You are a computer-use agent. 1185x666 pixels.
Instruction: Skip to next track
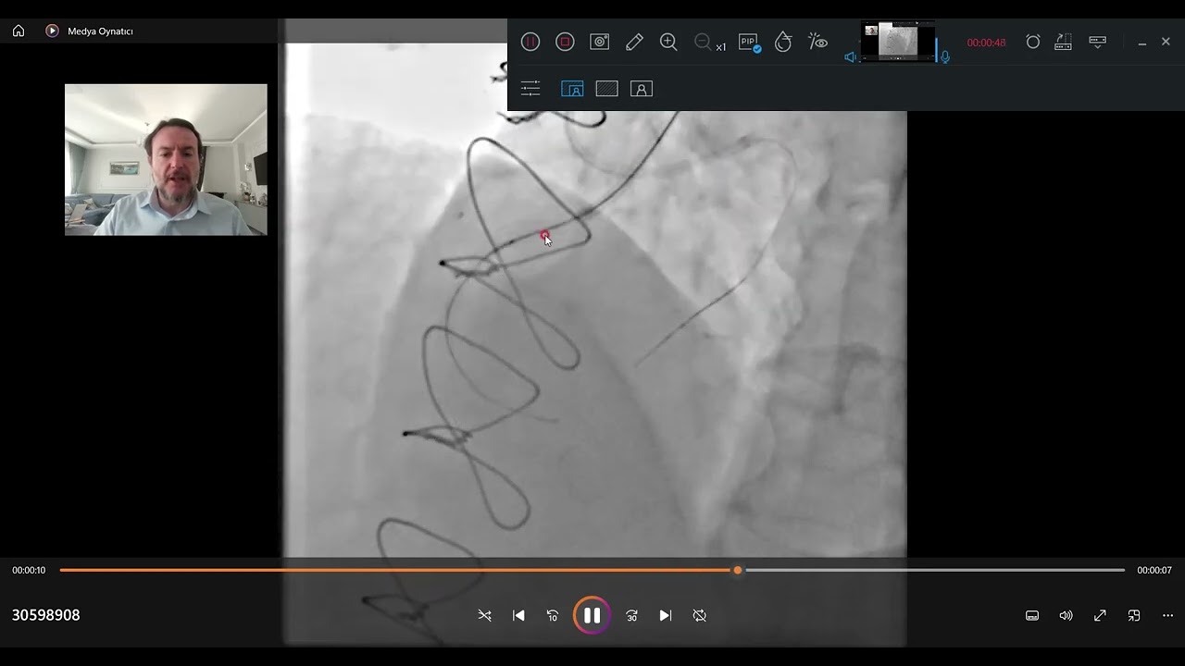point(665,615)
